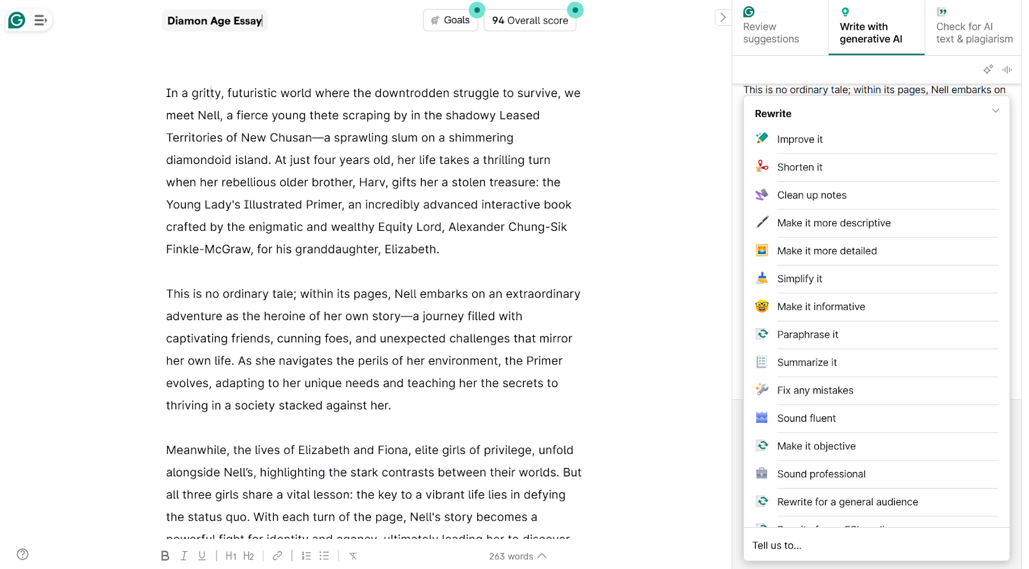
Task: Open the Goals button
Action: tap(450, 20)
